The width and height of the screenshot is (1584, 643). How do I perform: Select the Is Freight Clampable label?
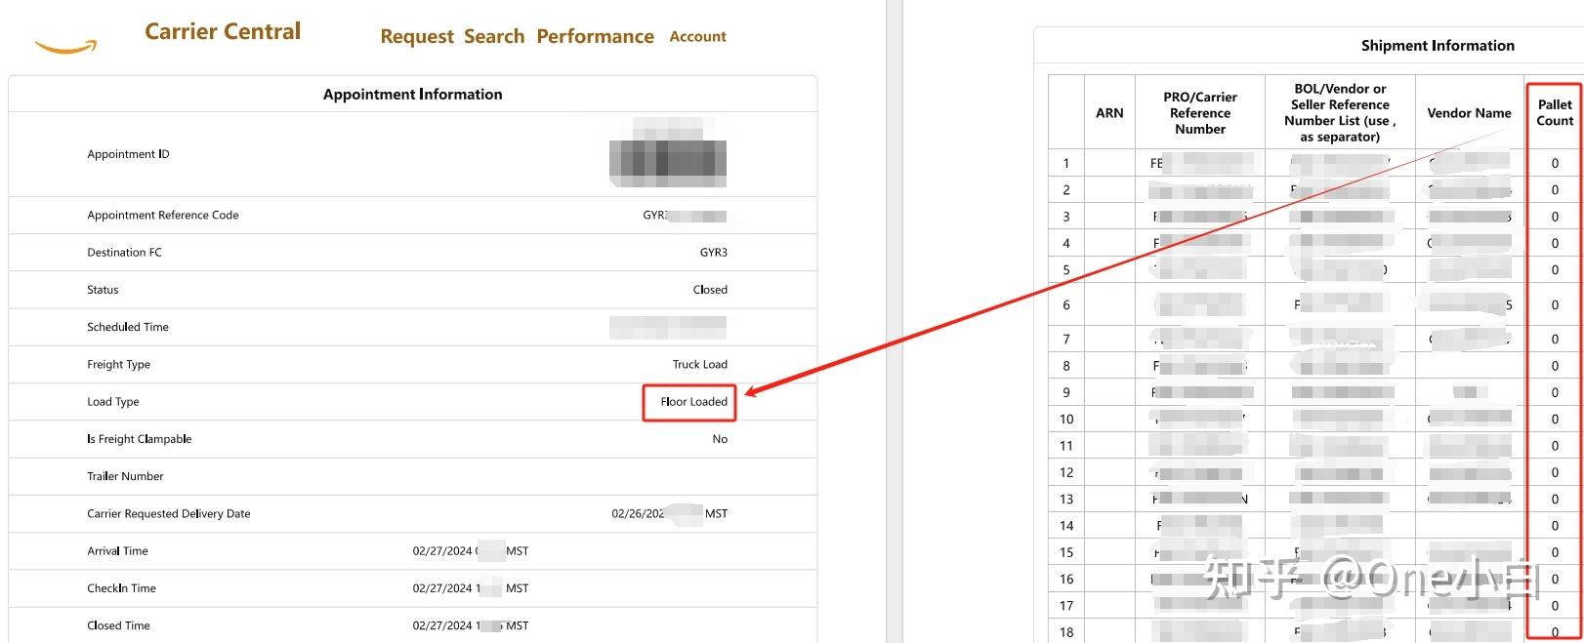coord(139,439)
